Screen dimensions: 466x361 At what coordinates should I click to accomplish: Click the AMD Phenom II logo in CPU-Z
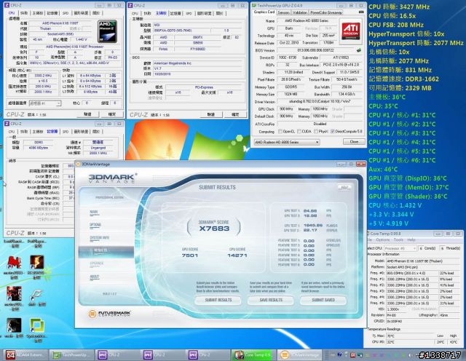pyautogui.click(x=107, y=31)
